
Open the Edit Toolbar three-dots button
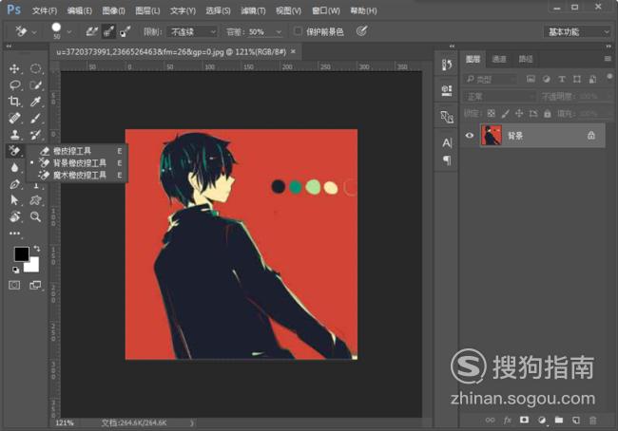pyautogui.click(x=14, y=234)
